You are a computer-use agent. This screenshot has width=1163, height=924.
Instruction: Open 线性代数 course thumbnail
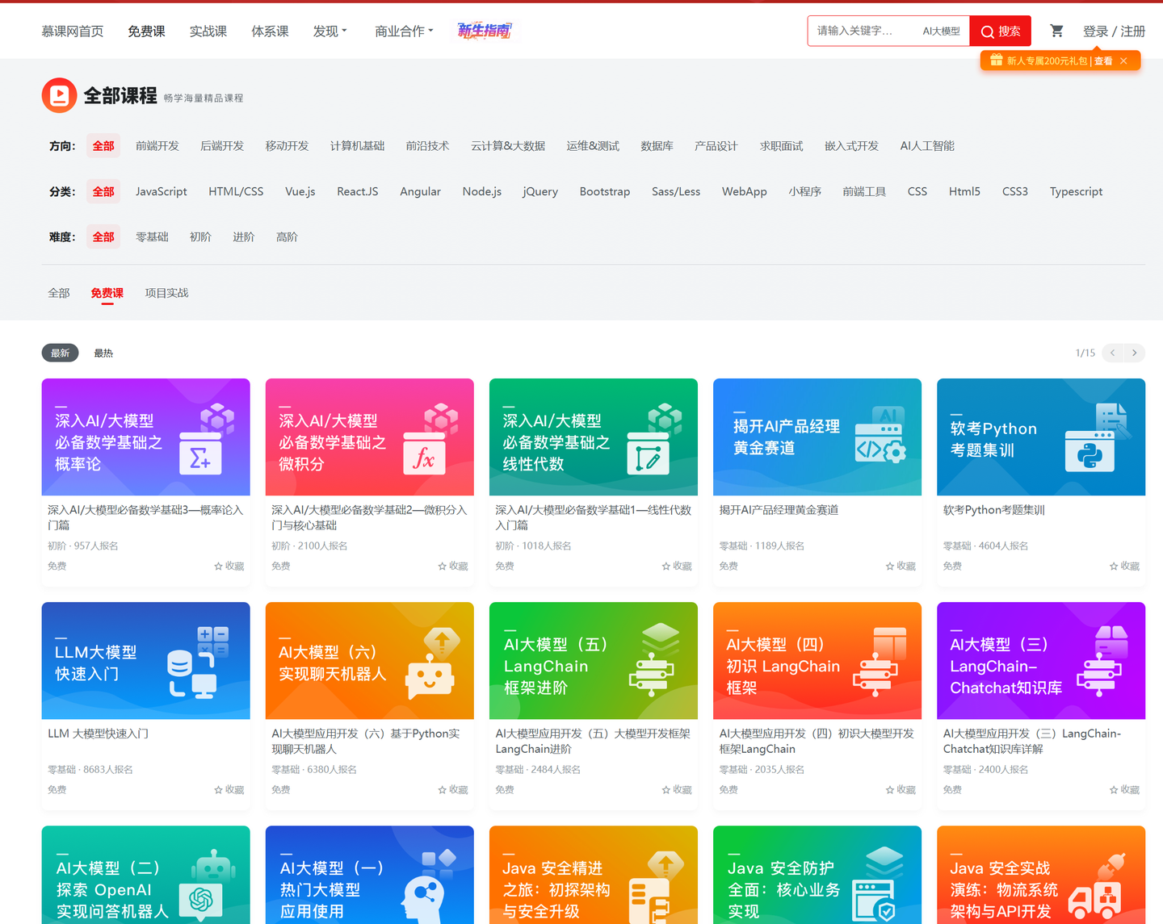[594, 437]
